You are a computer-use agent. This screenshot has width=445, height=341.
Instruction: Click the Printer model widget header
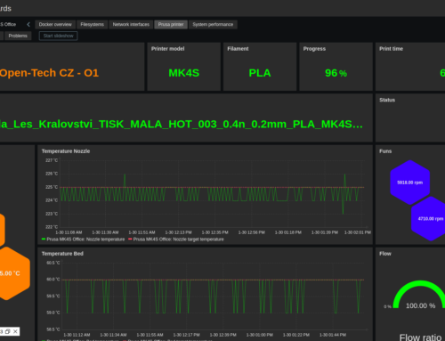(167, 49)
